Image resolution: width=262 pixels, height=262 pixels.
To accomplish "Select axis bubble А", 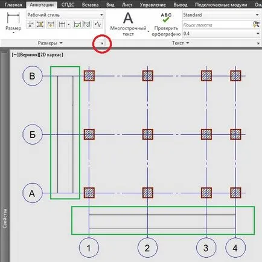I will click(33, 193).
